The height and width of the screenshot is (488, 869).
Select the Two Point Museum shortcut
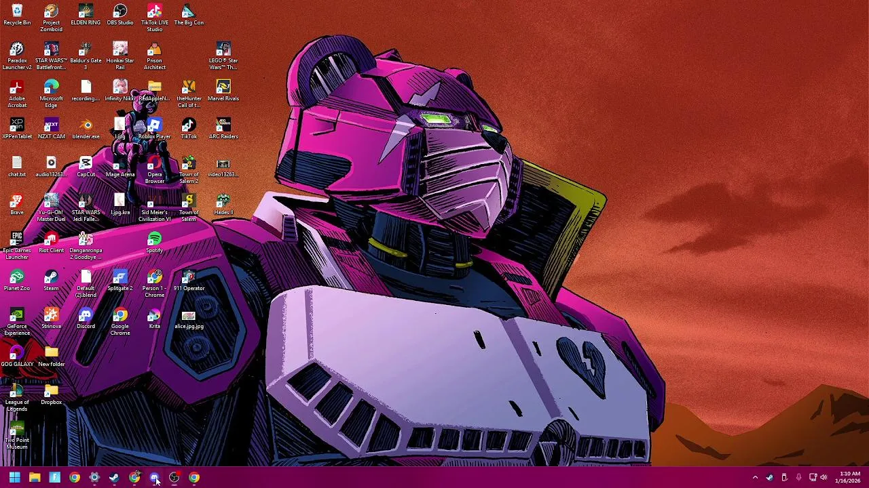point(17,436)
